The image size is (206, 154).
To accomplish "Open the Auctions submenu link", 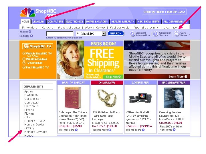I will (47, 27).
